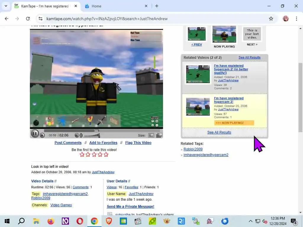The height and width of the screenshot is (227, 303).
Task: Open the notification center icon
Action: pyautogui.click(x=294, y=221)
